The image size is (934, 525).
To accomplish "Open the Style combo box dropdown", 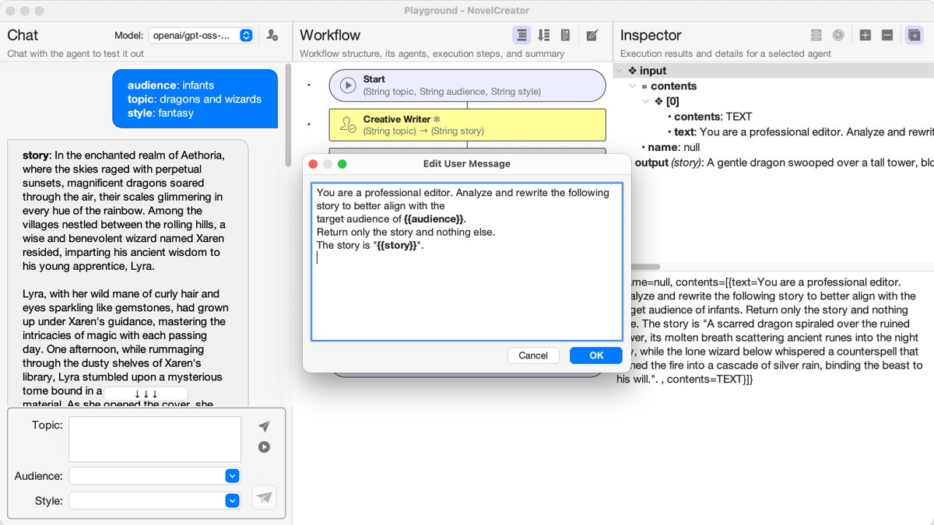I will pyautogui.click(x=232, y=501).
